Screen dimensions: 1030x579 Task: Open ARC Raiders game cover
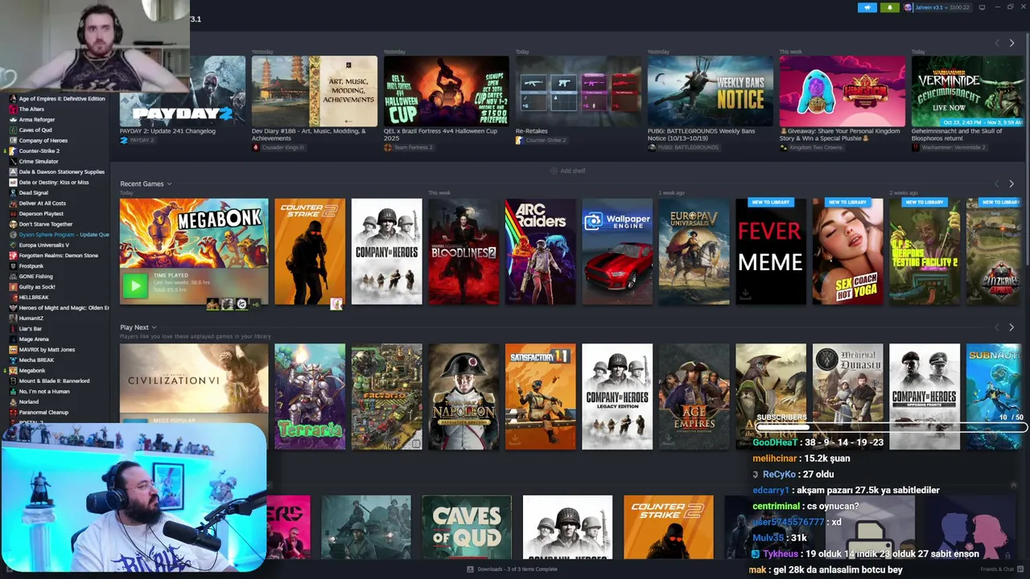(x=540, y=252)
